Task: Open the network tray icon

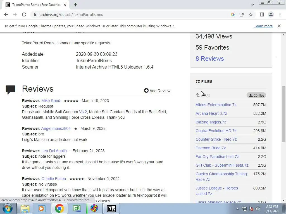Action: 244,209
